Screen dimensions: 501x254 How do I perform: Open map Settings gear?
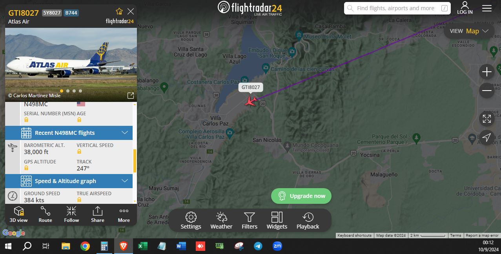(191, 221)
